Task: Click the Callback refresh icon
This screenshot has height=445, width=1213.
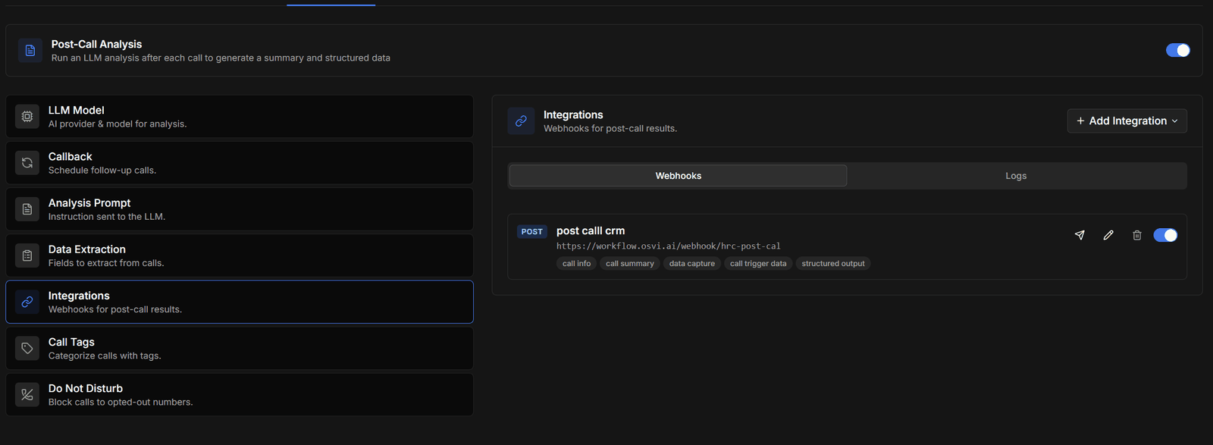Action: click(27, 163)
